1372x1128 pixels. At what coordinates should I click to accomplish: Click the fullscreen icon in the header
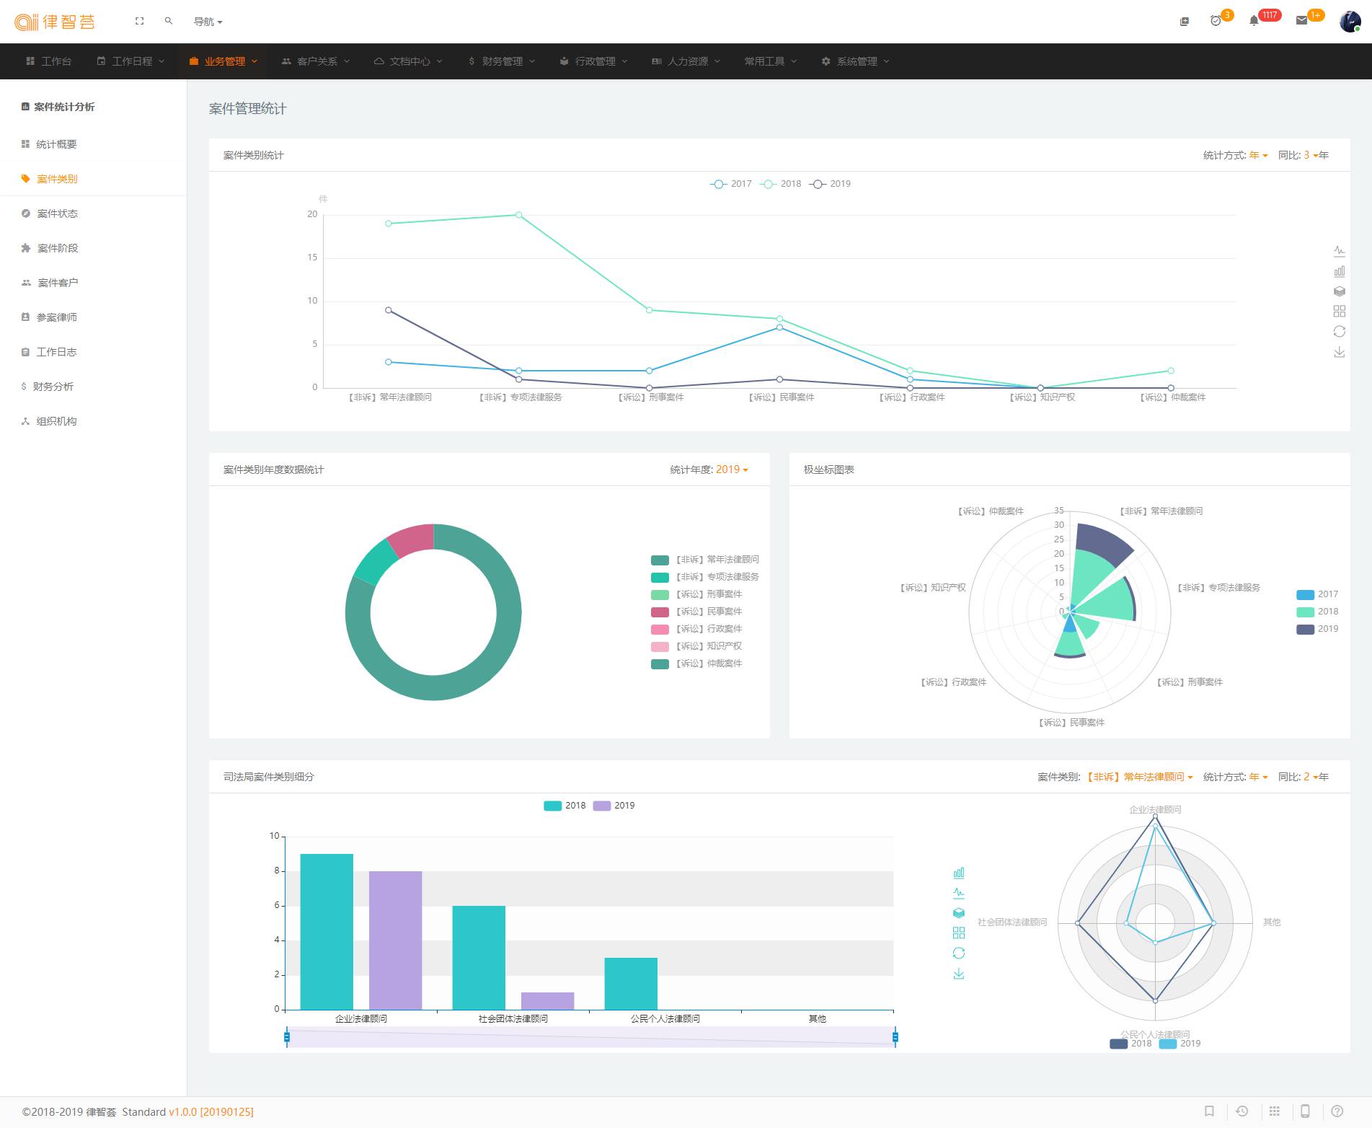[x=139, y=21]
